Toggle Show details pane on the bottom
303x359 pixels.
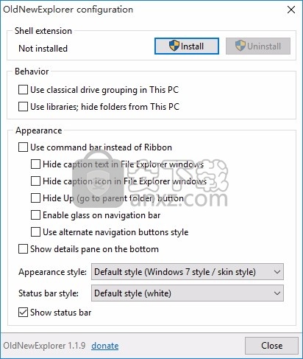[x=23, y=249]
